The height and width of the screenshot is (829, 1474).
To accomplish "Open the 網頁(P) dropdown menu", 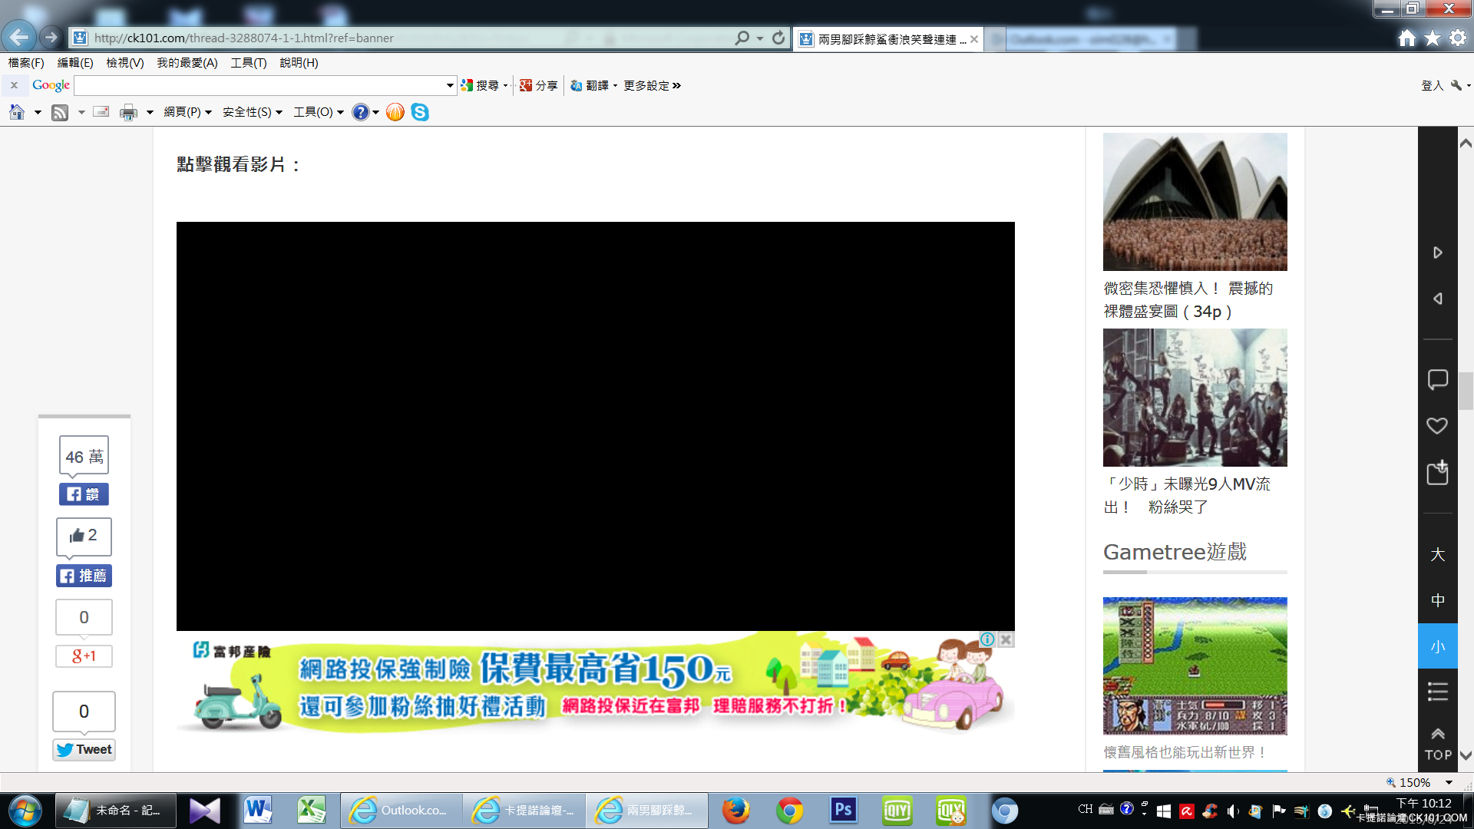I will (x=187, y=112).
